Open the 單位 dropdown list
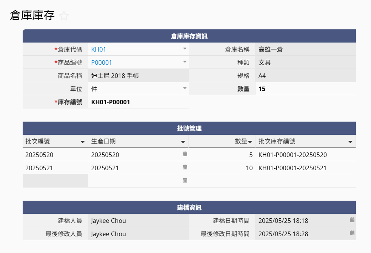This screenshot has width=371, height=253. click(185, 88)
